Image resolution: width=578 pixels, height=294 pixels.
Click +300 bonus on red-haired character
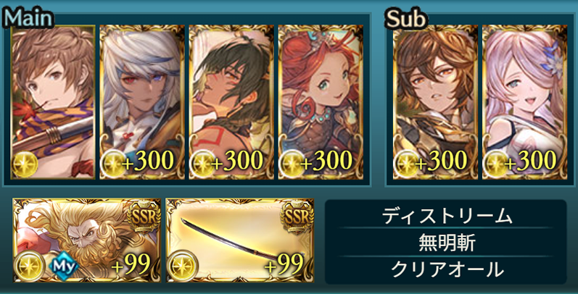coord(327,161)
